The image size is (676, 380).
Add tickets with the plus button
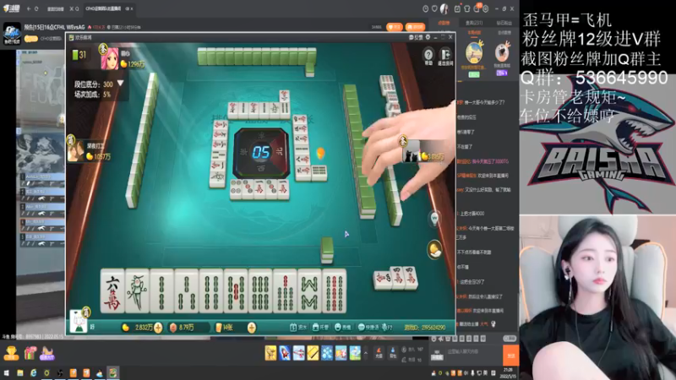click(251, 328)
